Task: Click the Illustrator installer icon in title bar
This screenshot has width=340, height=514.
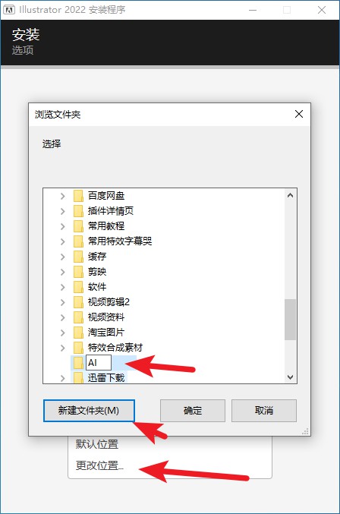Action: [x=9, y=10]
